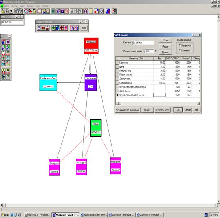Click the binoculars icon in main toolbar
Image resolution: width=220 pixels, height=218 pixels.
pyautogui.click(x=85, y=11)
